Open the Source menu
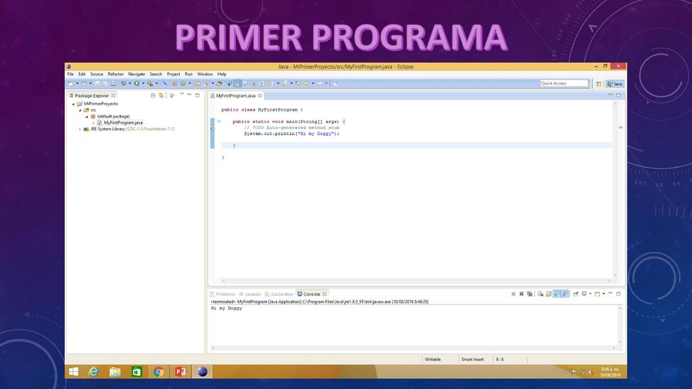 (97, 74)
